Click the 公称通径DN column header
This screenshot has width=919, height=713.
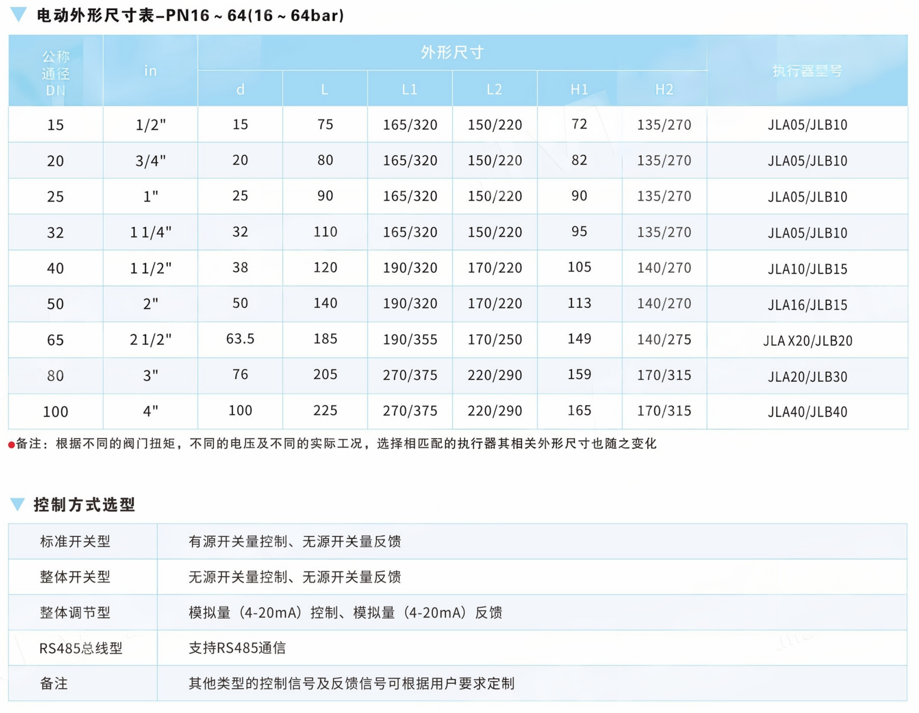(55, 71)
